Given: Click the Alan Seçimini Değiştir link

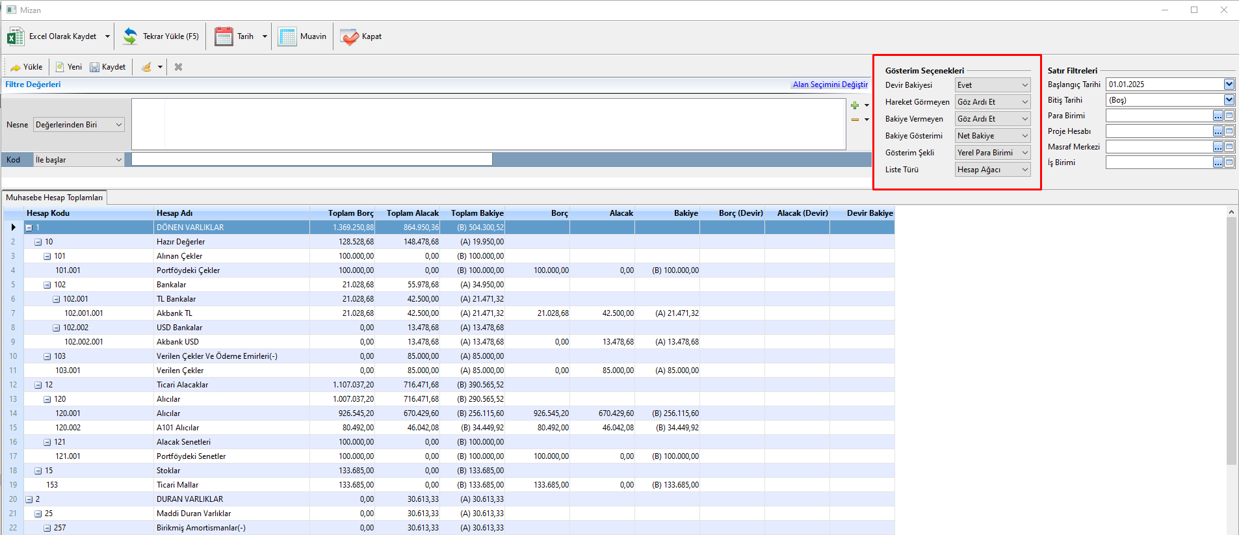Looking at the screenshot, I should click(829, 85).
